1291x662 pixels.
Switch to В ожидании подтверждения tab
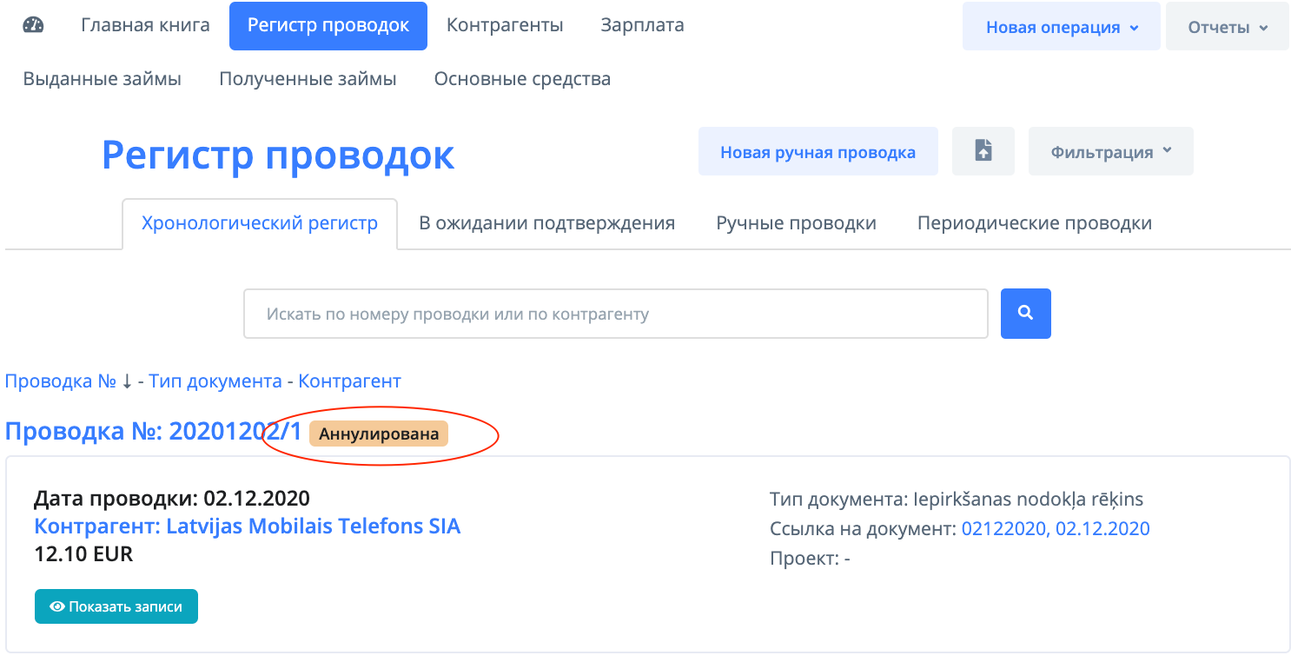pyautogui.click(x=546, y=223)
